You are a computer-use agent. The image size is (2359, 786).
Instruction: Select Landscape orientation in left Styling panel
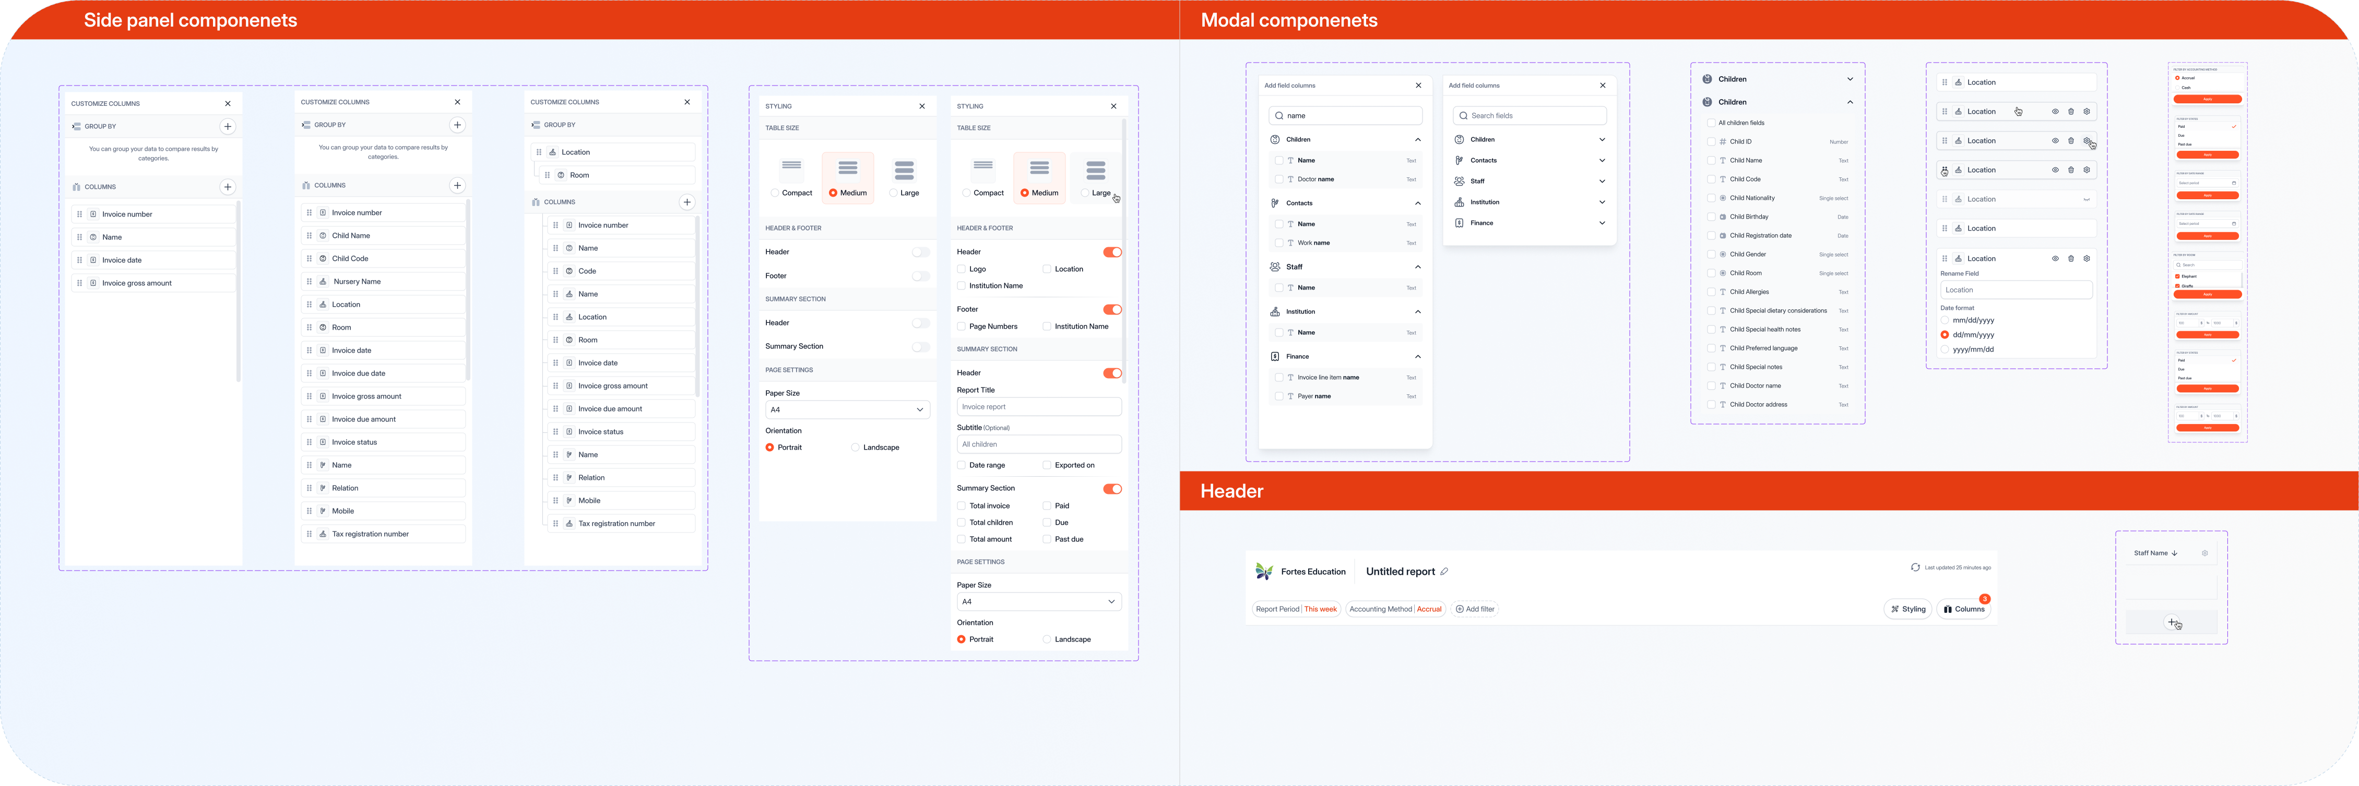point(855,448)
